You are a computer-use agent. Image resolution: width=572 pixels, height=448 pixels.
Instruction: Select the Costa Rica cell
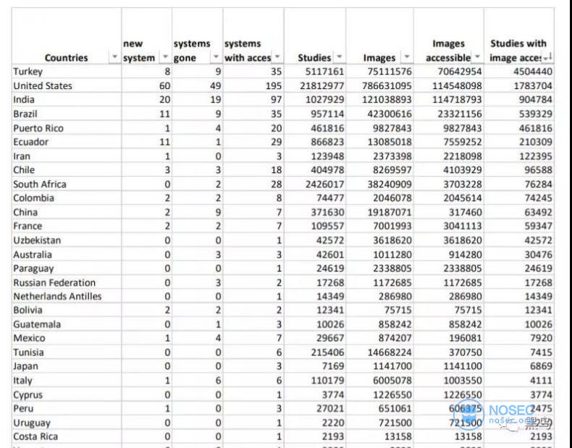click(x=67, y=436)
